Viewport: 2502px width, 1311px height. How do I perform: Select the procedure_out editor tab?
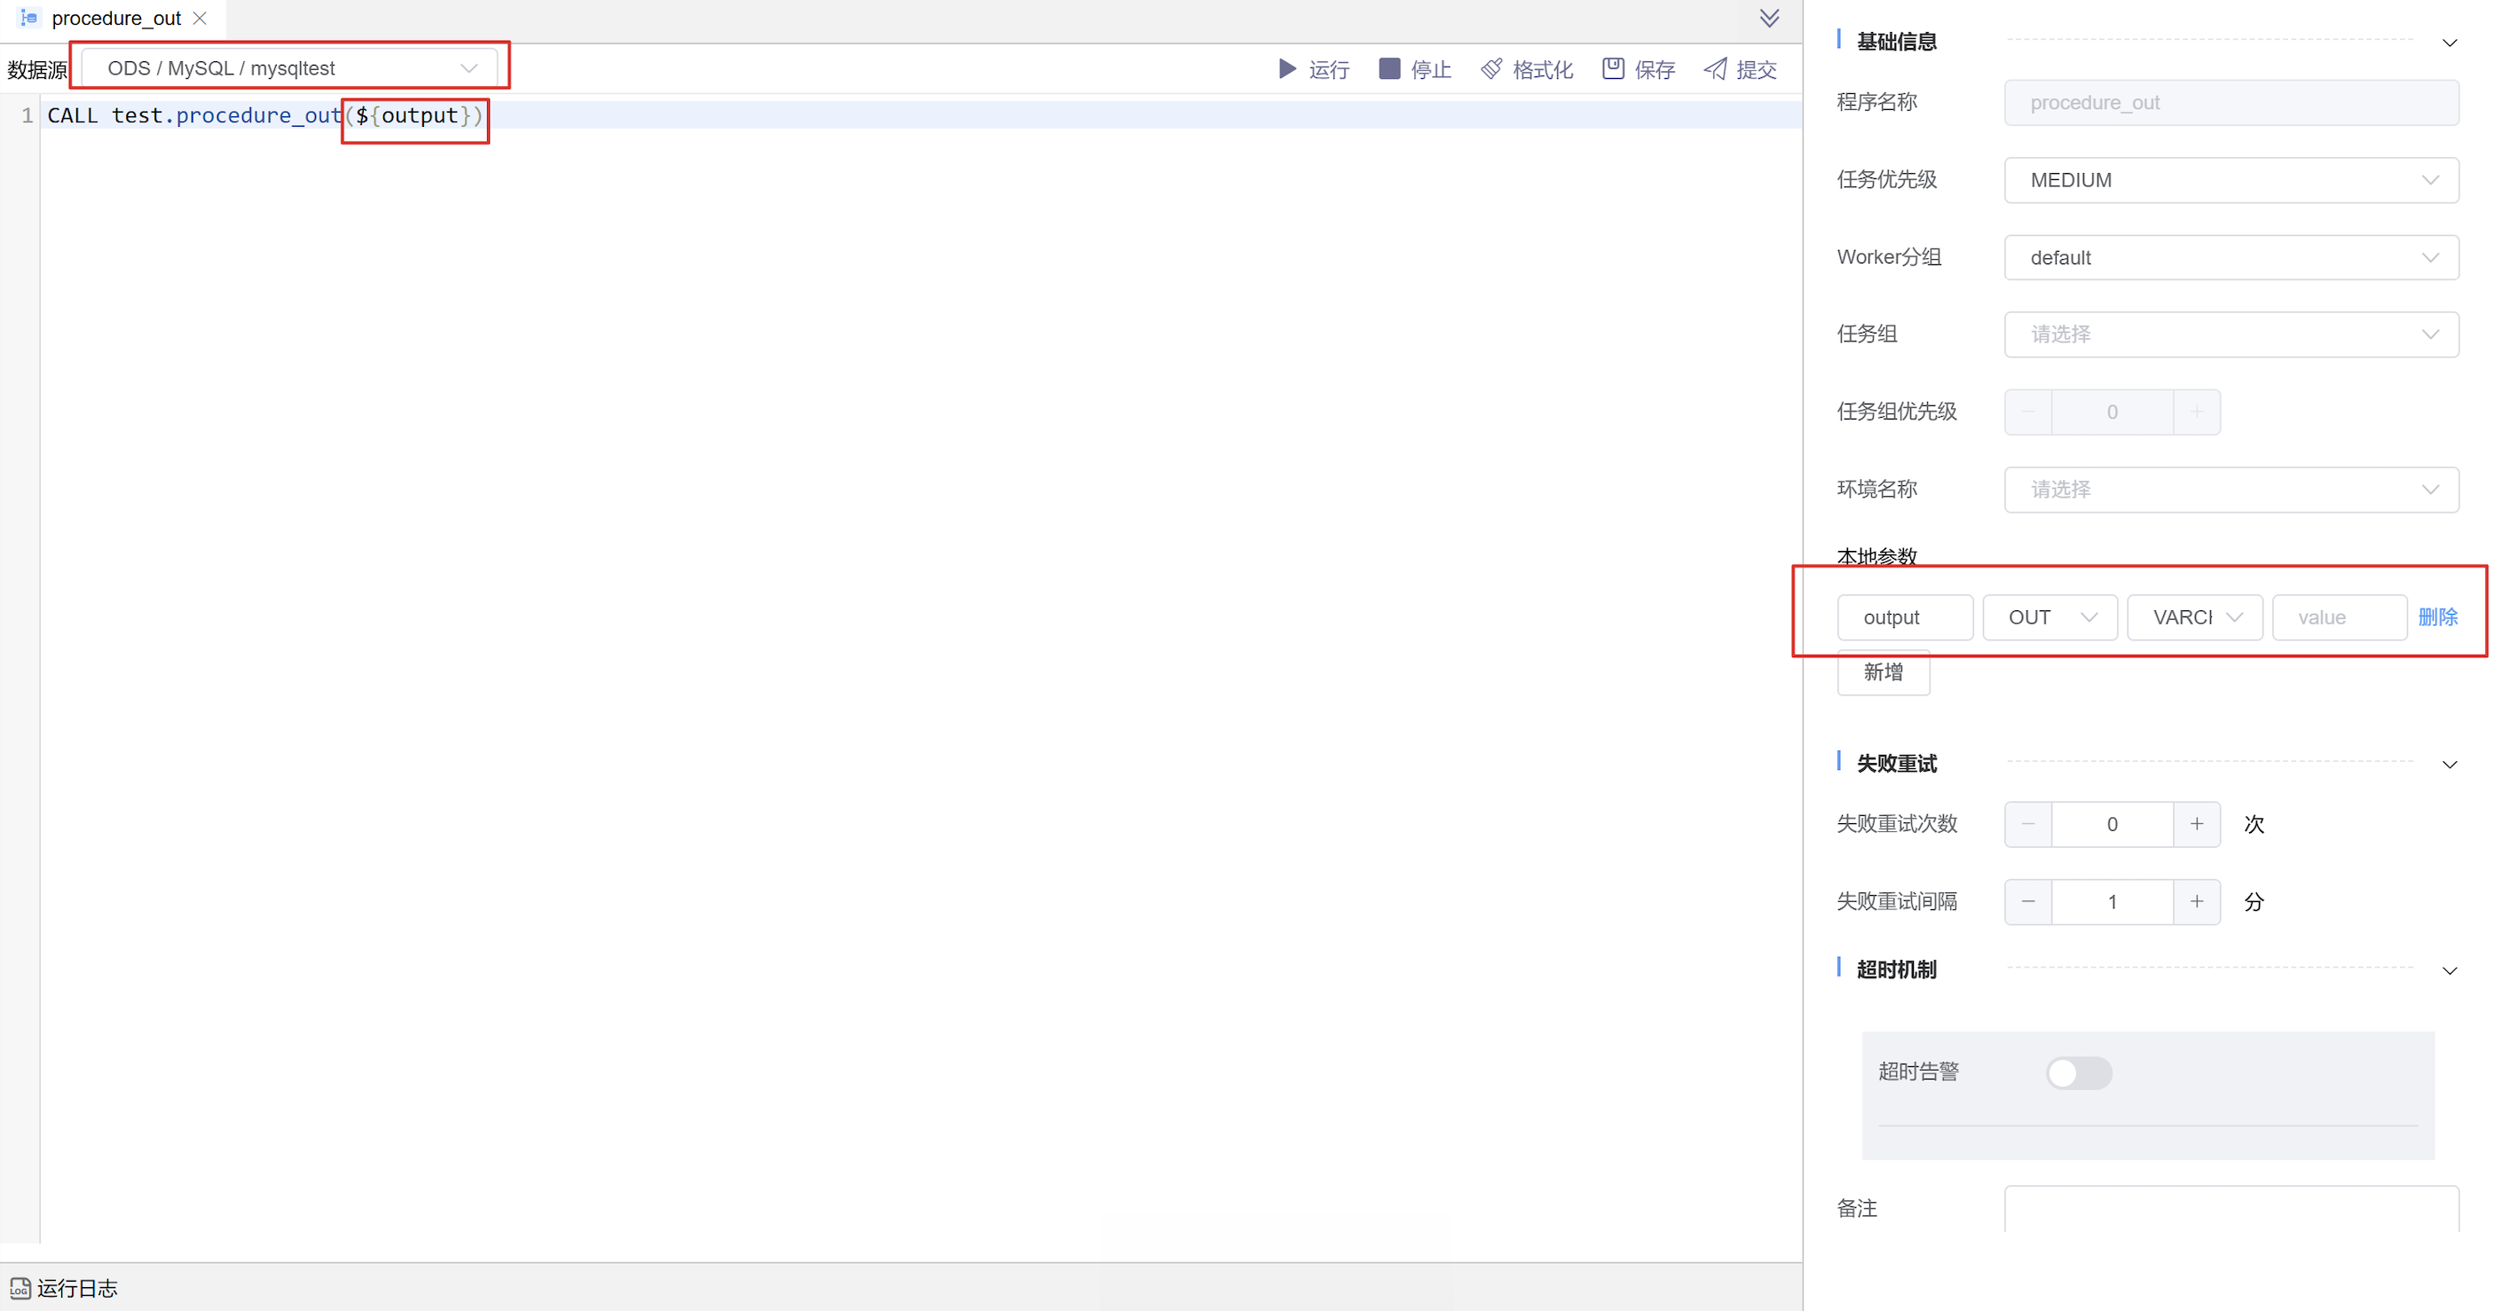114,19
